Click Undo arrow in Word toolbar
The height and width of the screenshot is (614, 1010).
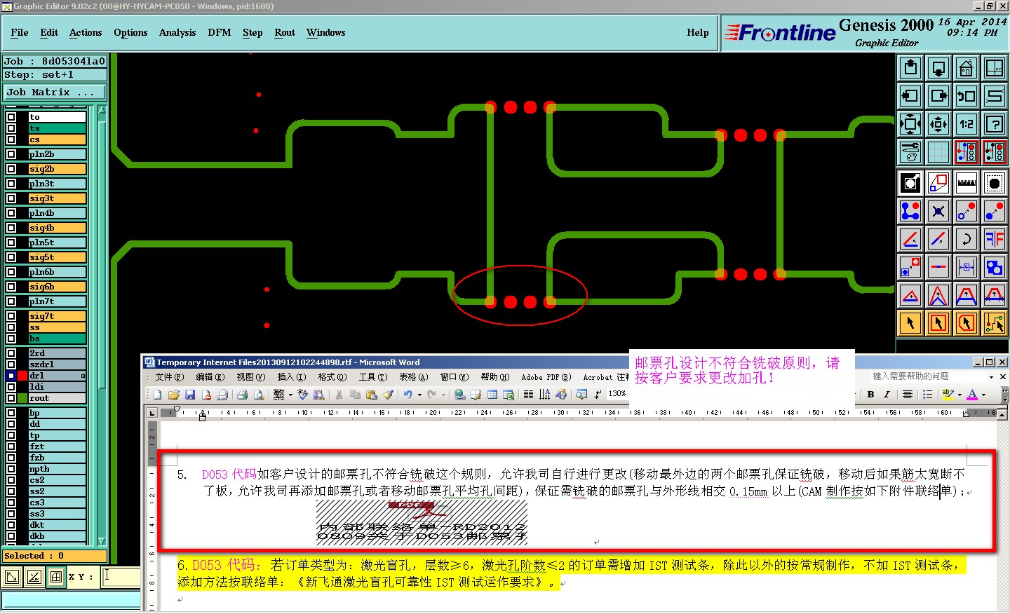pyautogui.click(x=408, y=395)
